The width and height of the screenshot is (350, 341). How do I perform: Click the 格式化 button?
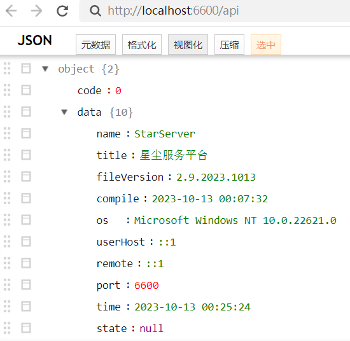142,45
